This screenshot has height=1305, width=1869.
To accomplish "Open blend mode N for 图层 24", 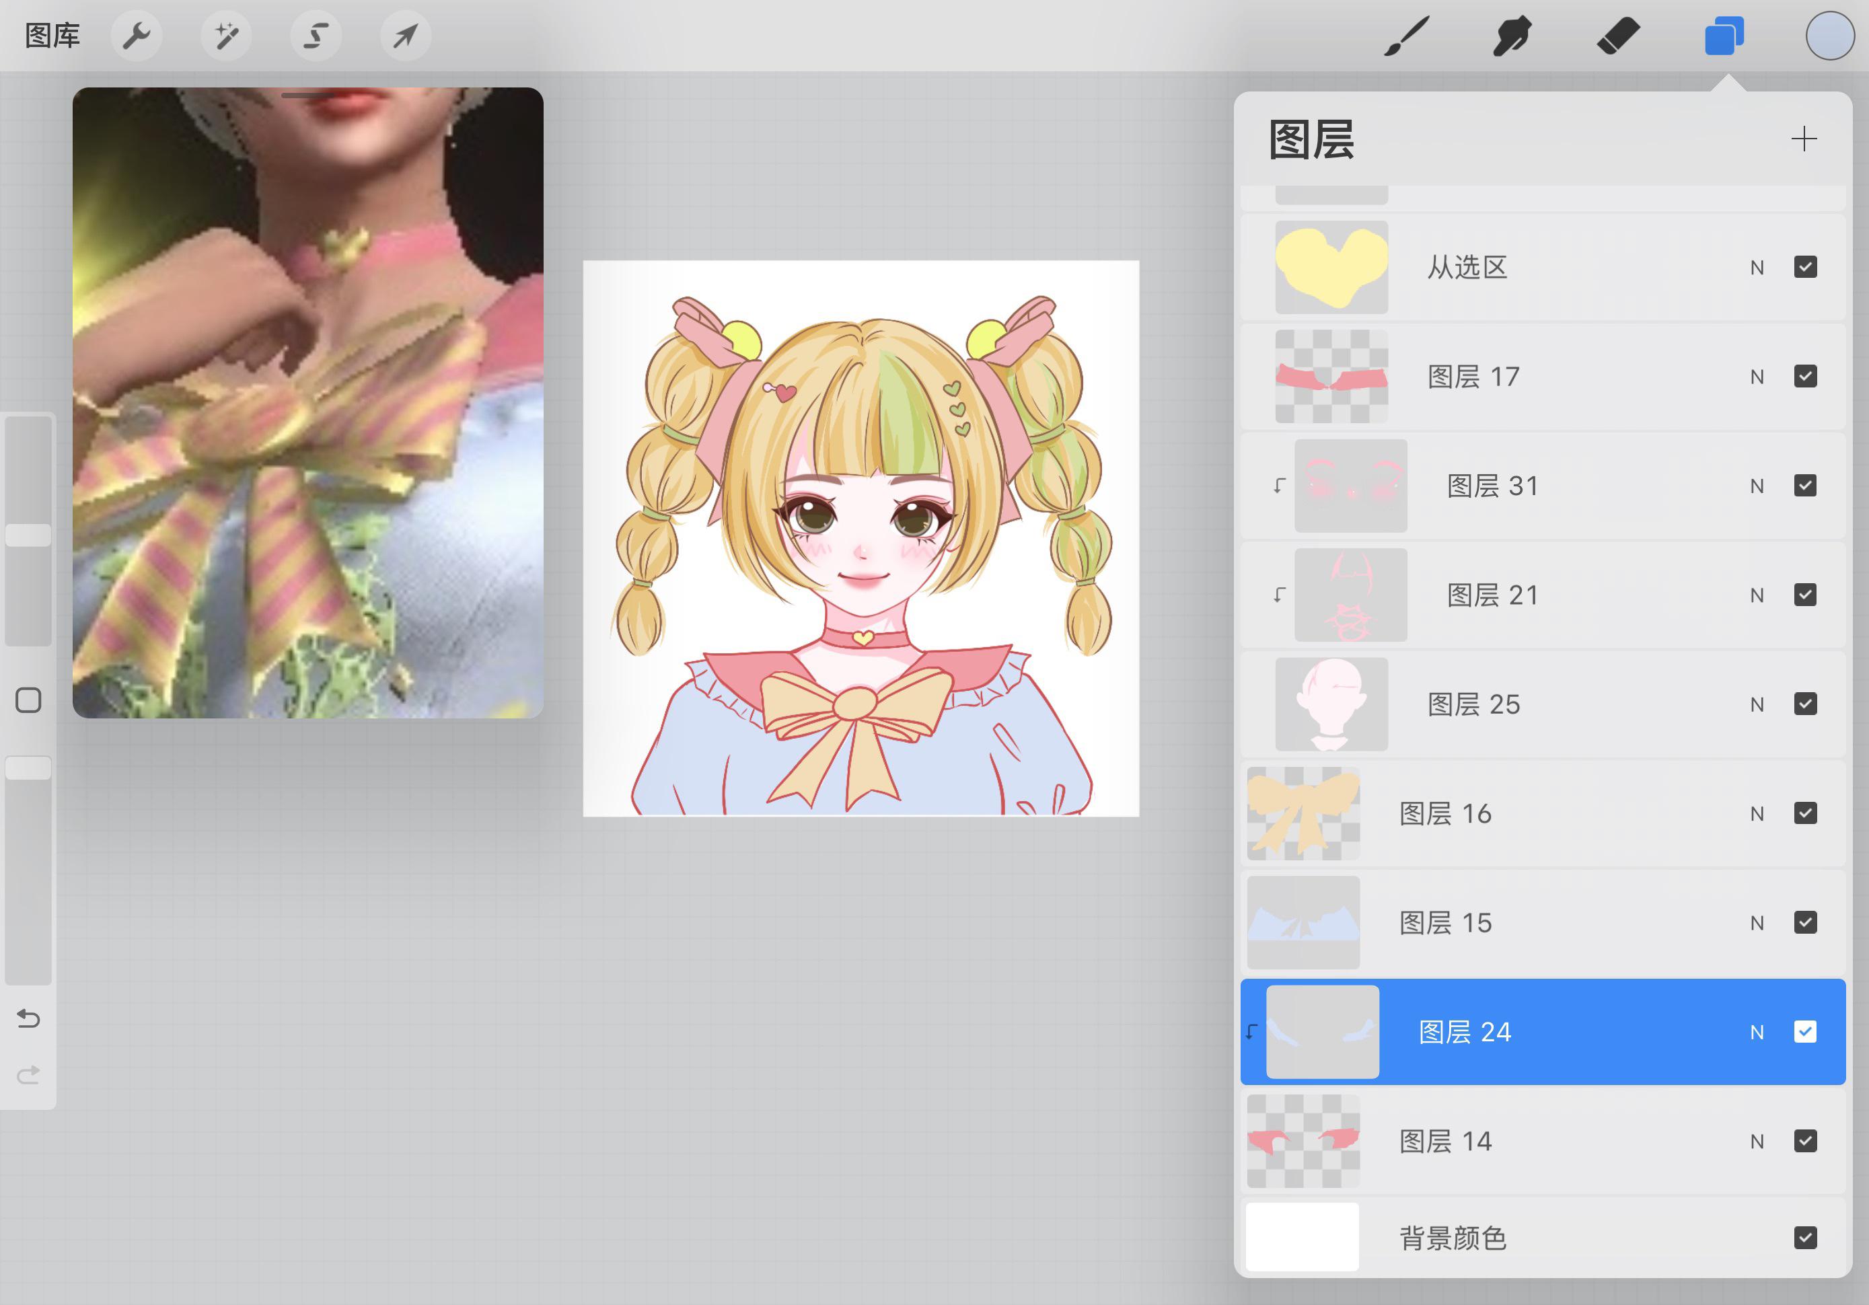I will point(1757,1033).
